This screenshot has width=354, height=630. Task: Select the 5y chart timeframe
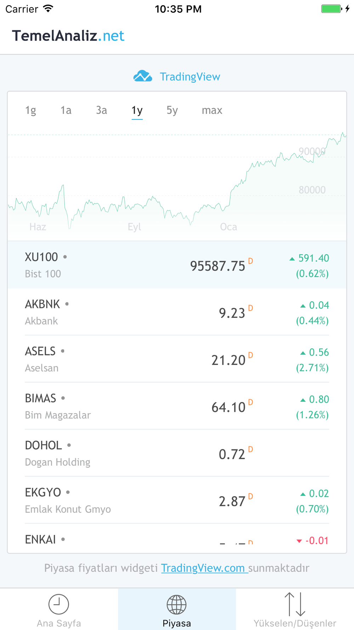click(x=172, y=110)
